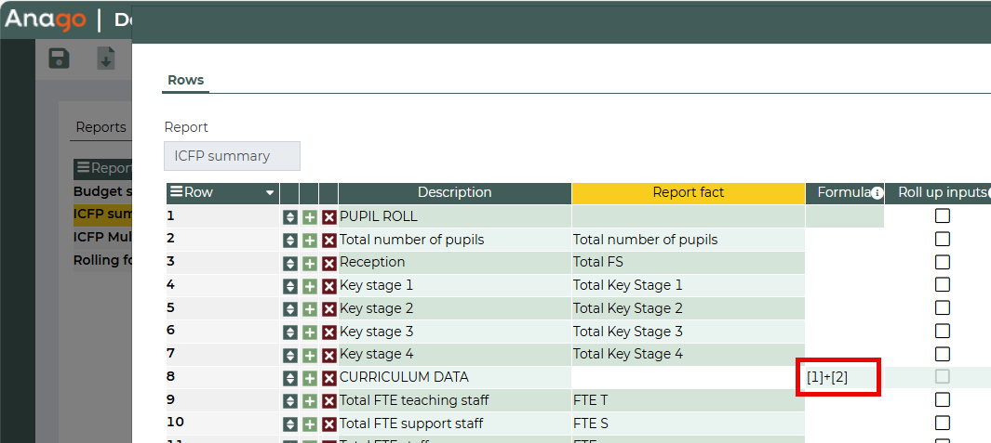This screenshot has width=991, height=443.
Task: Click the yellow Report fact column header
Action: 688,193
